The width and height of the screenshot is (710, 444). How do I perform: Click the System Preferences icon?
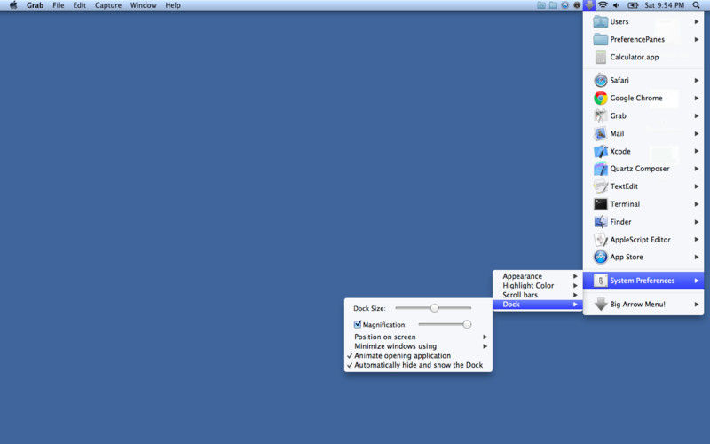[x=601, y=281]
